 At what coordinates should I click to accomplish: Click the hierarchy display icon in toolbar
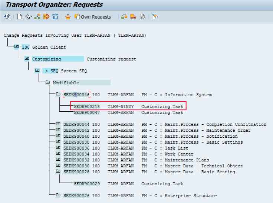(x=37, y=17)
